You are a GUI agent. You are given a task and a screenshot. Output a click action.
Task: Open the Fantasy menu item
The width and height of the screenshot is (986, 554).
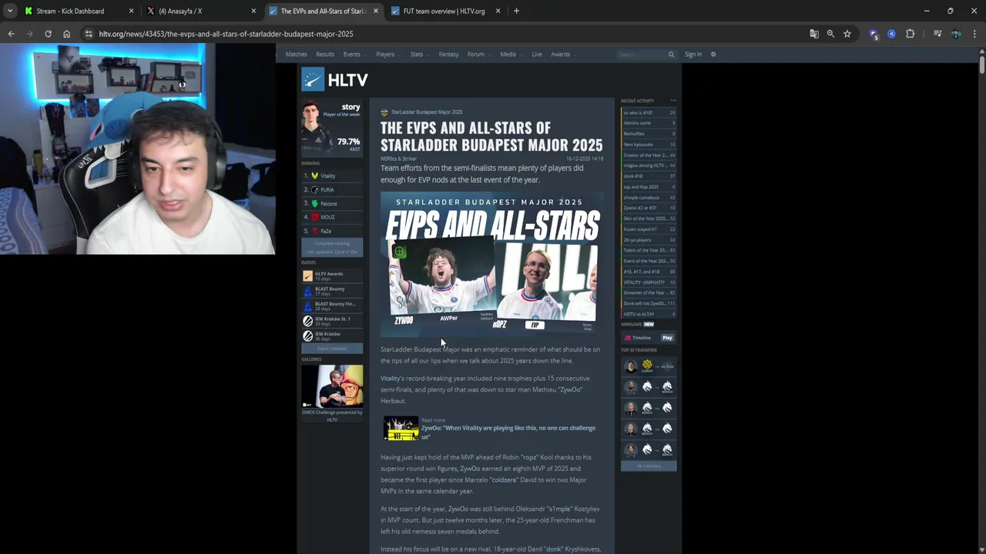(448, 55)
